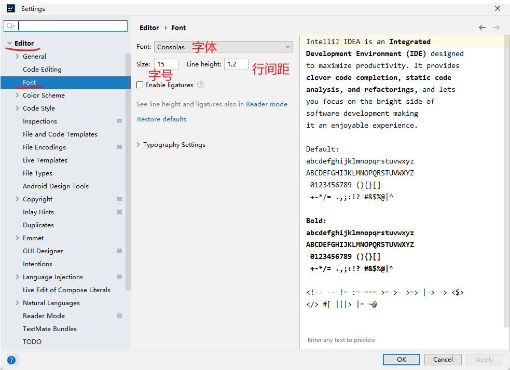Click the settings tree vertical scrollbar

tap(128, 171)
